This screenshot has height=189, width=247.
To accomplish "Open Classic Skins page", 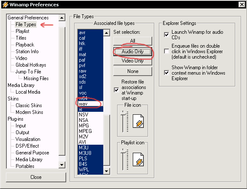I will [x=29, y=105].
